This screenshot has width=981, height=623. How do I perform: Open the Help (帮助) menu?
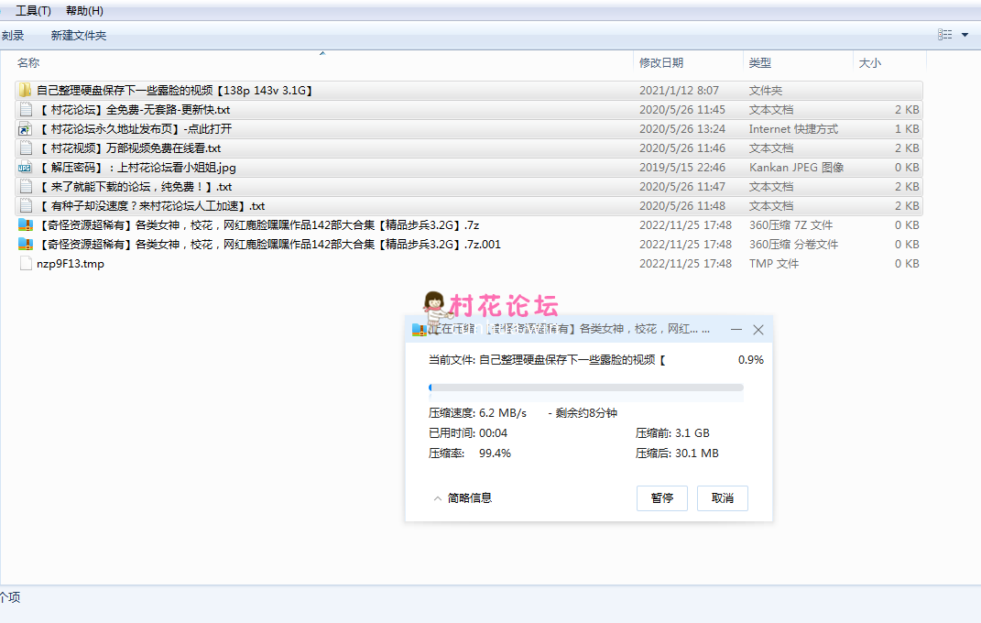coord(84,11)
